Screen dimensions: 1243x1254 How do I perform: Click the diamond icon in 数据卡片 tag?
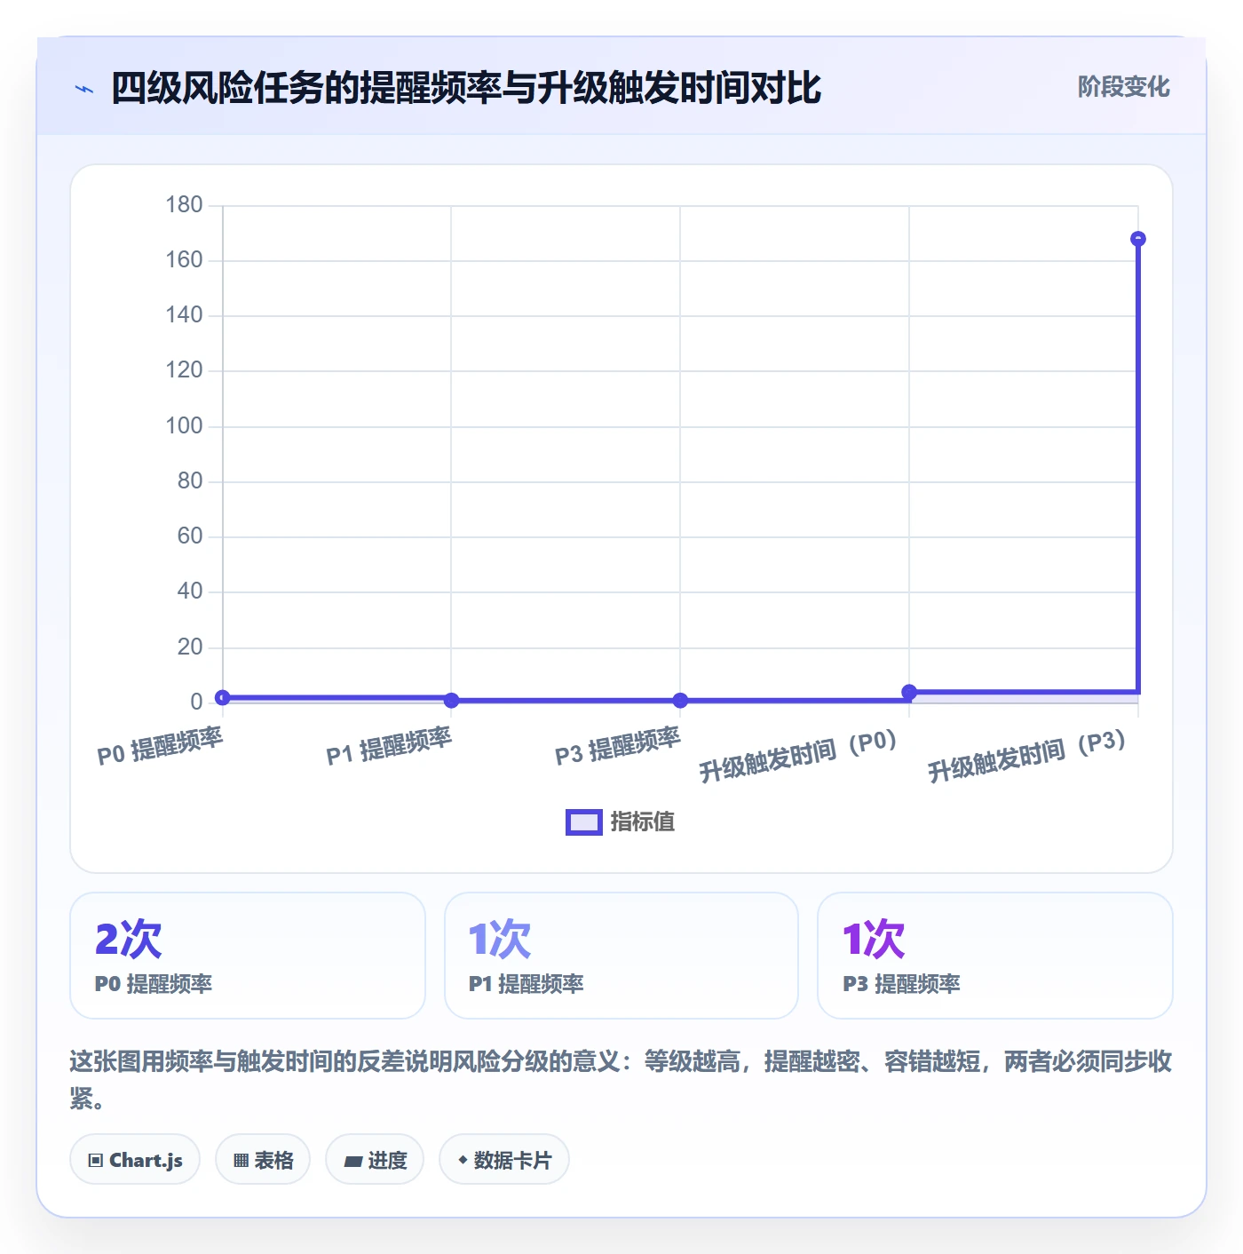click(463, 1160)
